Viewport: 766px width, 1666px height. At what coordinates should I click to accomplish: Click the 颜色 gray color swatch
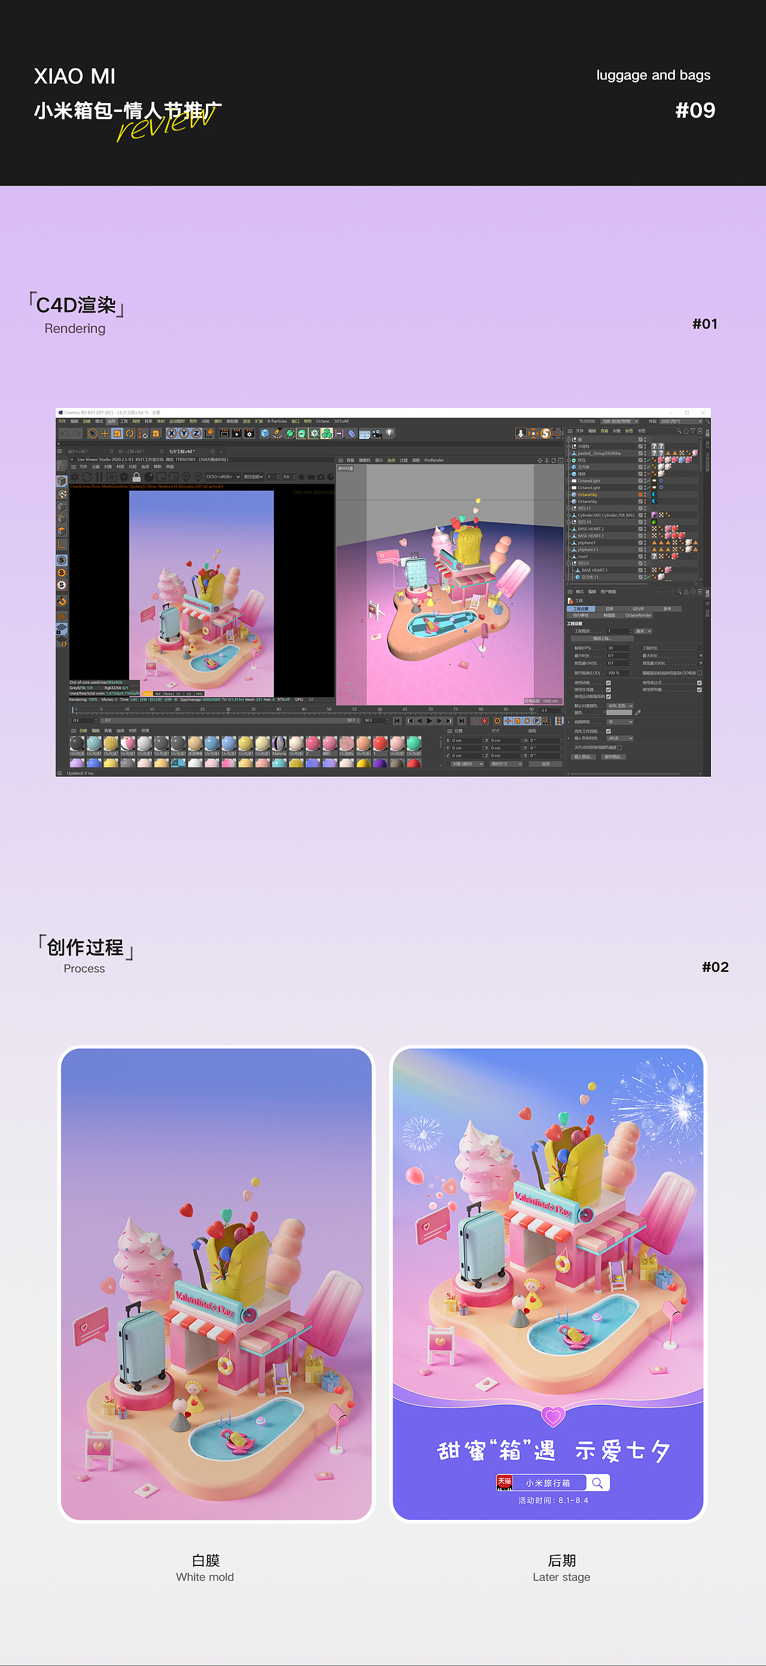coord(619,713)
